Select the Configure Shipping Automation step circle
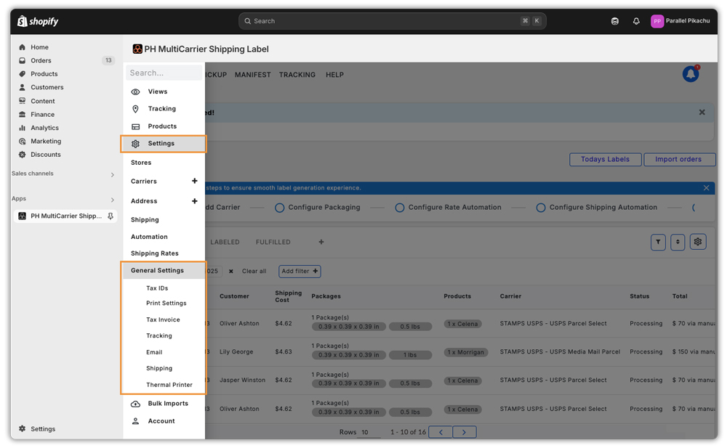Viewport: 727px width, 448px height. [541, 208]
